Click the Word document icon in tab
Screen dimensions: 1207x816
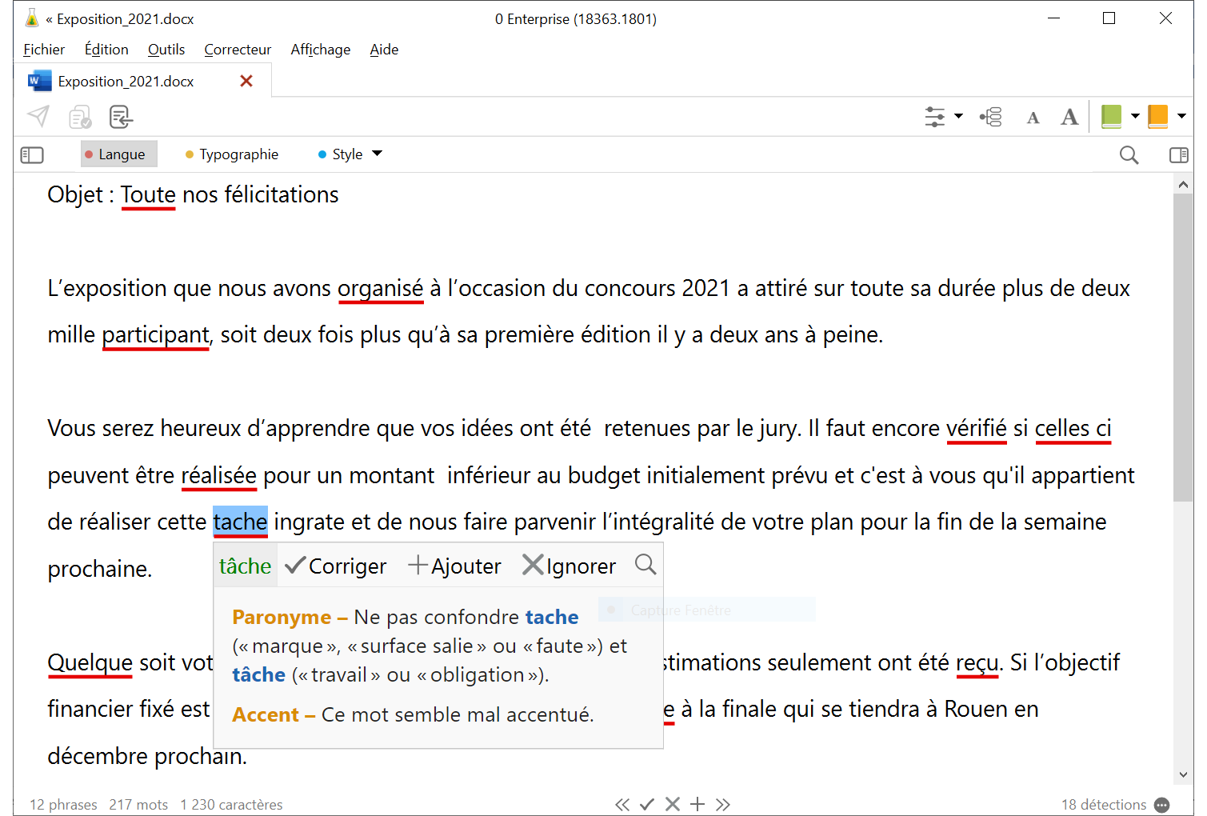[39, 81]
